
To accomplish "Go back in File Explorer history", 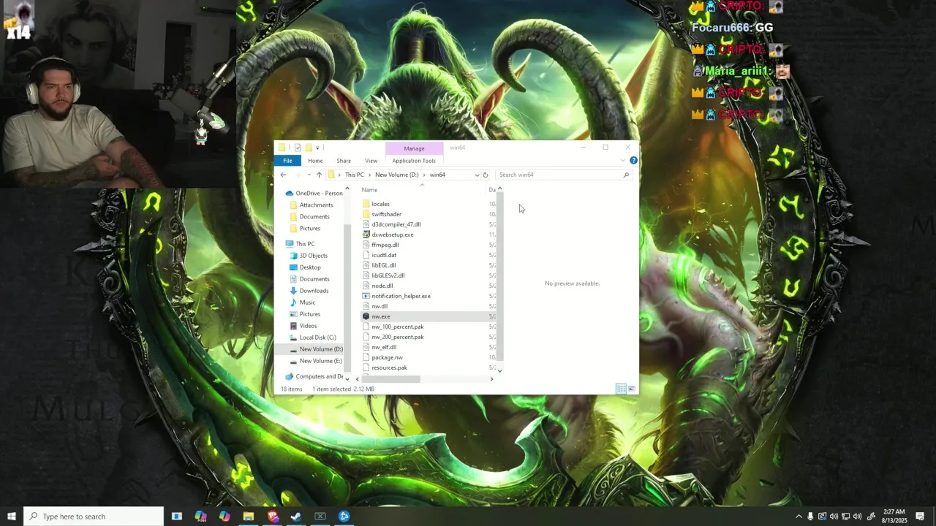I will [284, 175].
